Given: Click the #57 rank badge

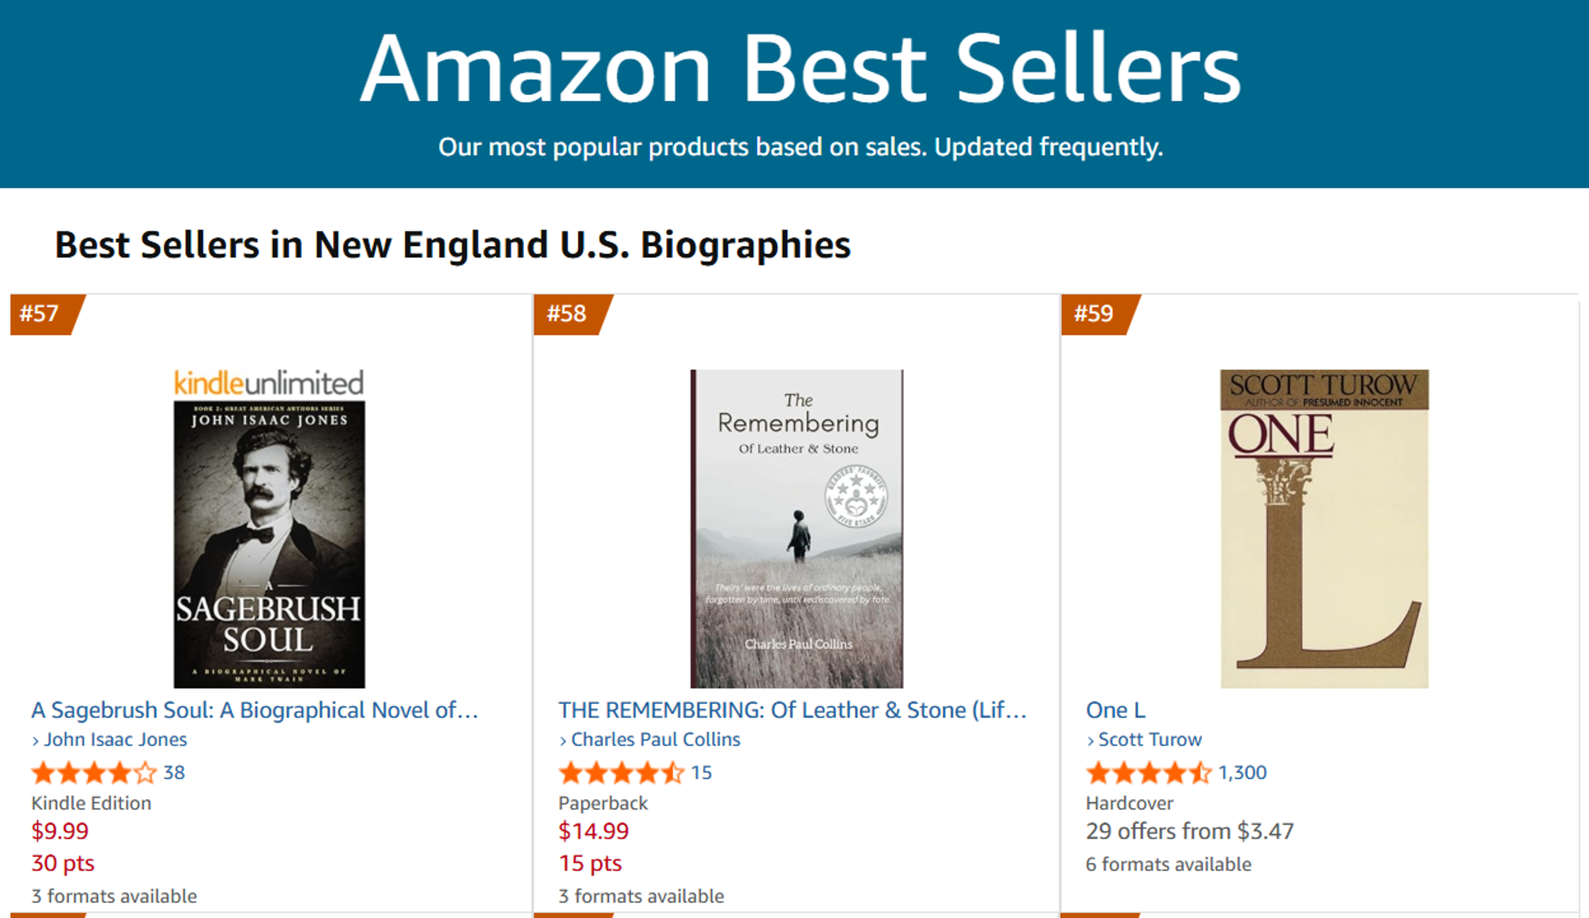Looking at the screenshot, I should pos(40,313).
